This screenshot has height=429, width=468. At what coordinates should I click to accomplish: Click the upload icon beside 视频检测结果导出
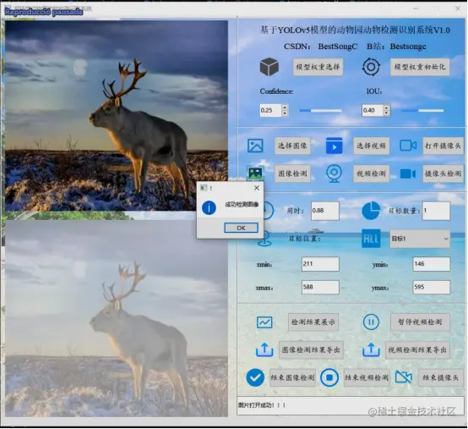click(371, 349)
